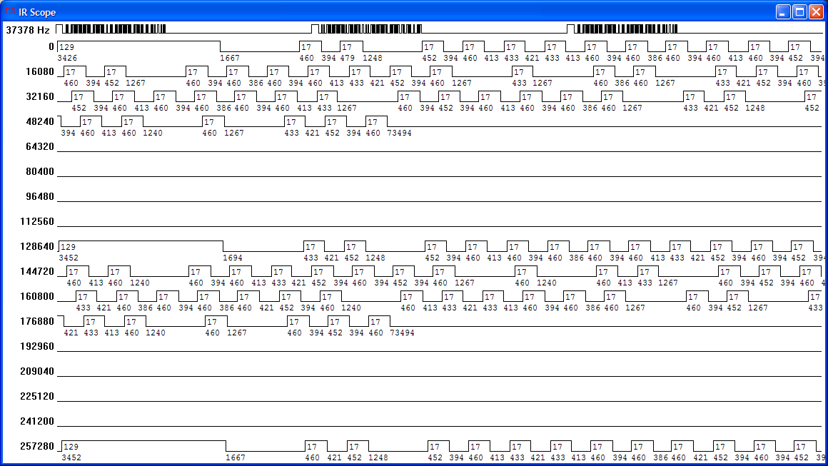
Task: Select the 257280 row time label
Action: 37,447
